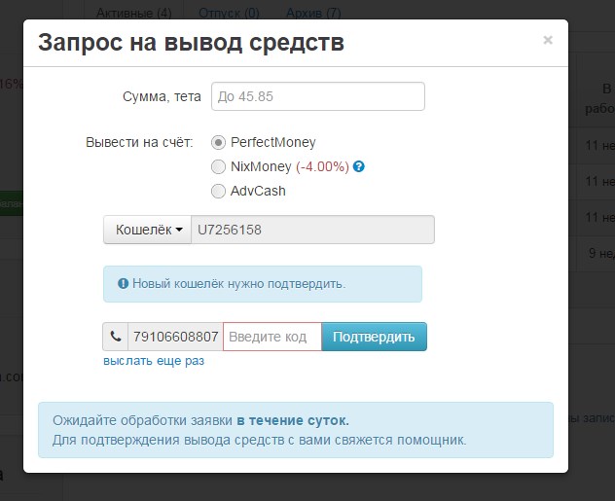The height and width of the screenshot is (501, 615).
Task: Click the phone number 79106608807
Action: (x=175, y=337)
